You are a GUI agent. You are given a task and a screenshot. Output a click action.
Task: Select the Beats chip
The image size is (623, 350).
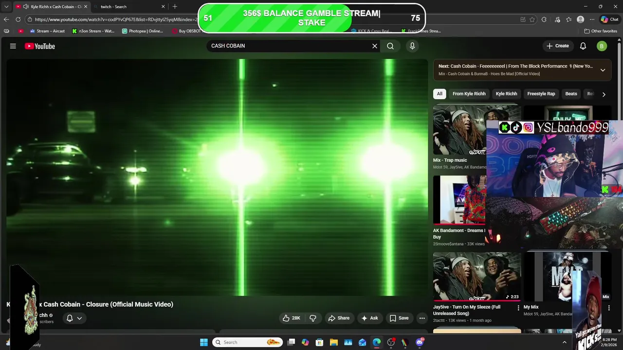(571, 94)
